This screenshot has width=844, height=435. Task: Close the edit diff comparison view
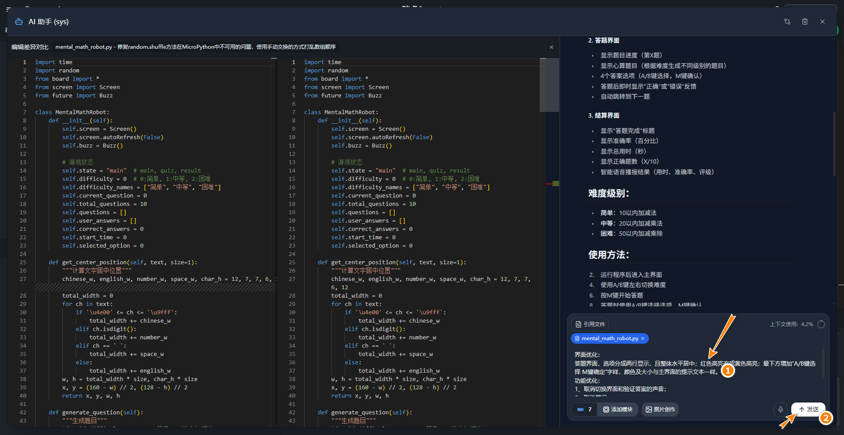[x=551, y=47]
